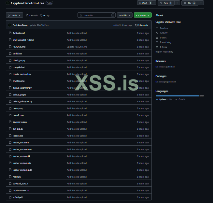Viewport: 213px width, 203px height.
Task: Click the Cryptor-DarkArm-Free repository title
Action: (x=28, y=3)
